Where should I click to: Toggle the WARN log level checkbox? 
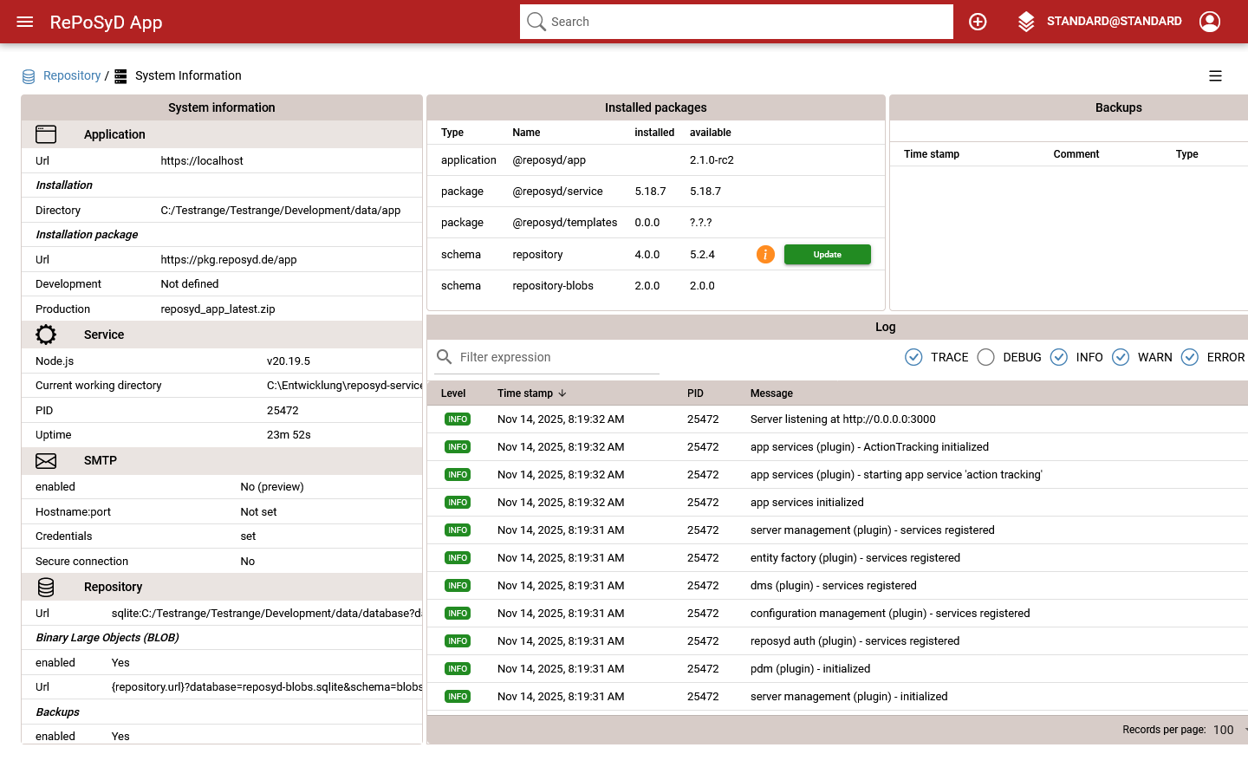[1121, 357]
